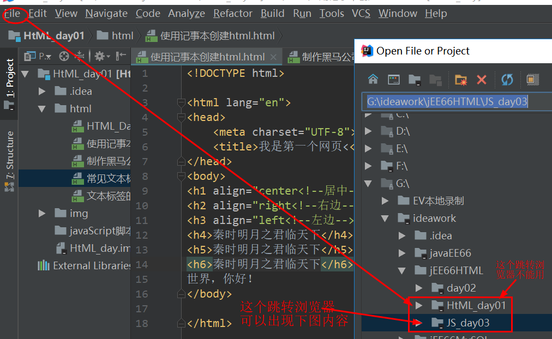Select javaScript脚本 folder in Project tree
Image resolution: width=552 pixels, height=339 pixels.
pos(93,231)
